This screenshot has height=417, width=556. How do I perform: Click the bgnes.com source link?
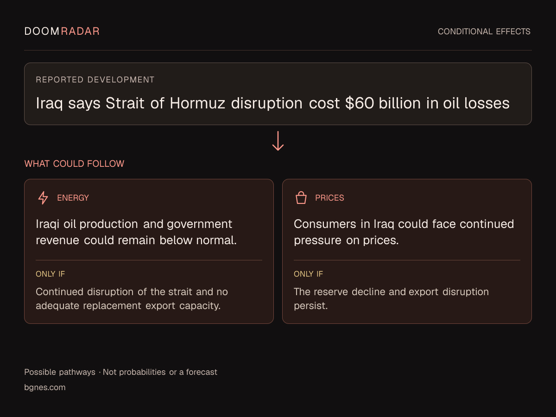pyautogui.click(x=45, y=387)
